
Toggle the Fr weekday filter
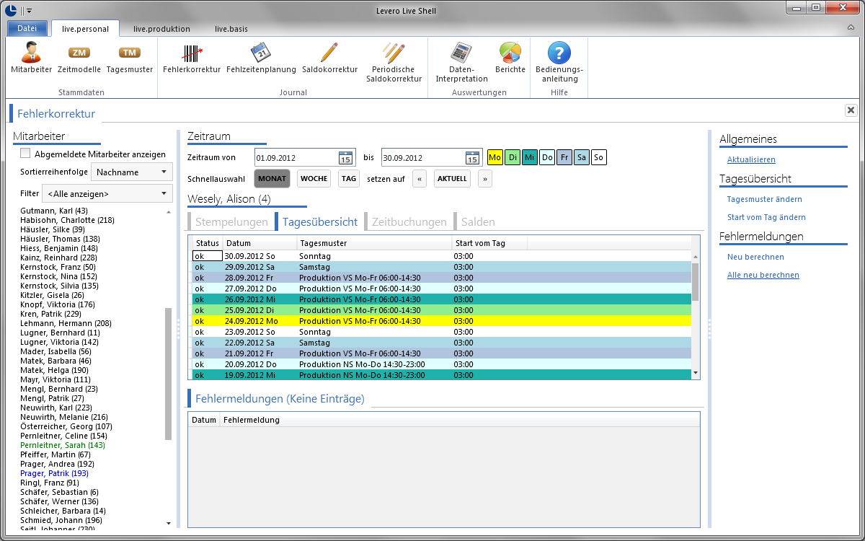pos(564,157)
